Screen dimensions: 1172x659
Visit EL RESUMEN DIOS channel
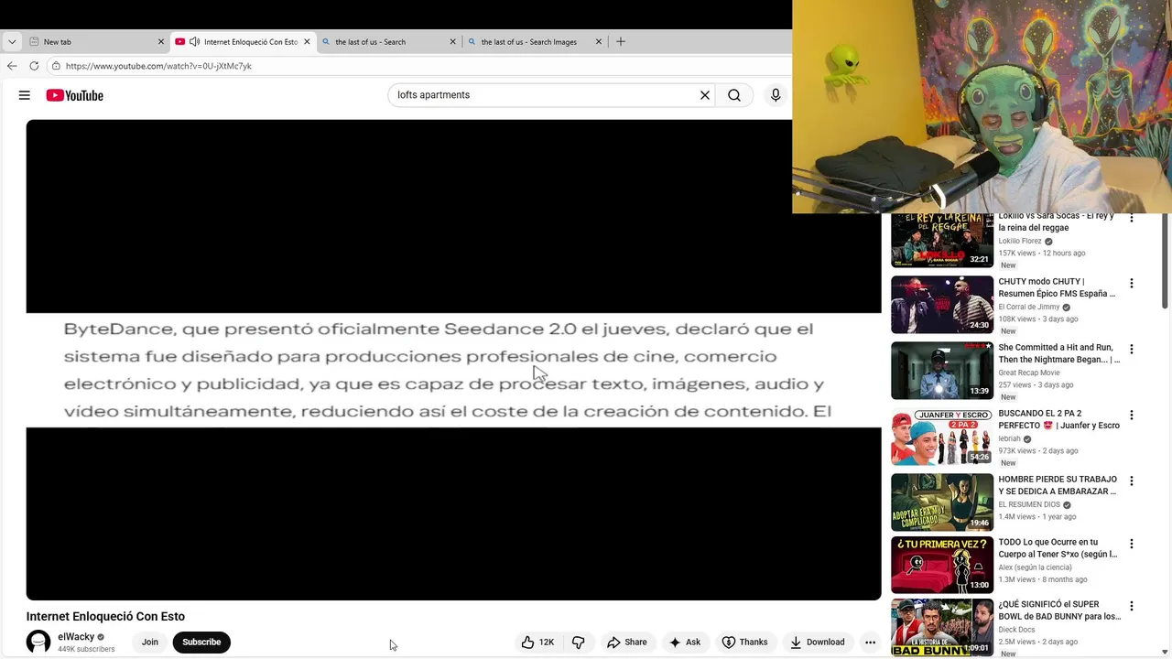pos(1029,505)
